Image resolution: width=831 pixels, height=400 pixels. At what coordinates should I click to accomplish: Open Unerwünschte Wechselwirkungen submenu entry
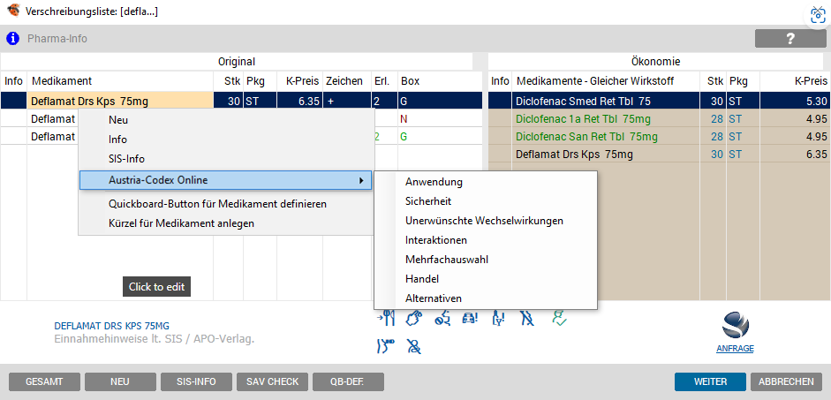click(x=484, y=221)
